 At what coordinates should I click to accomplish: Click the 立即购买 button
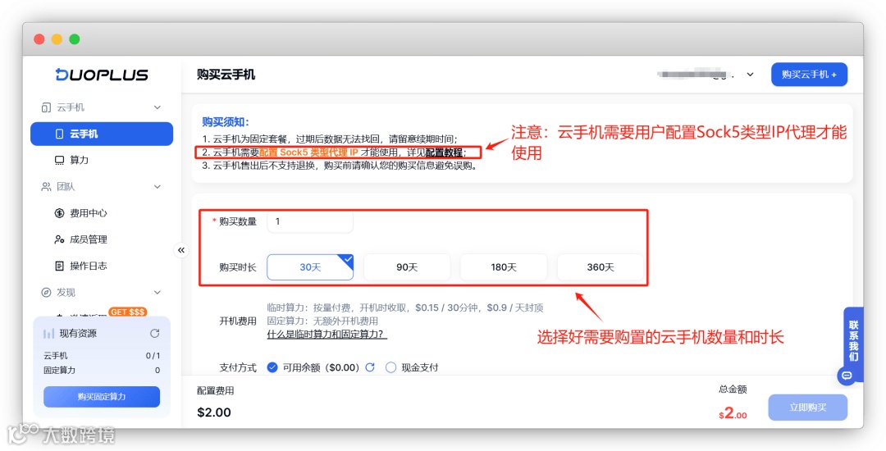[808, 408]
